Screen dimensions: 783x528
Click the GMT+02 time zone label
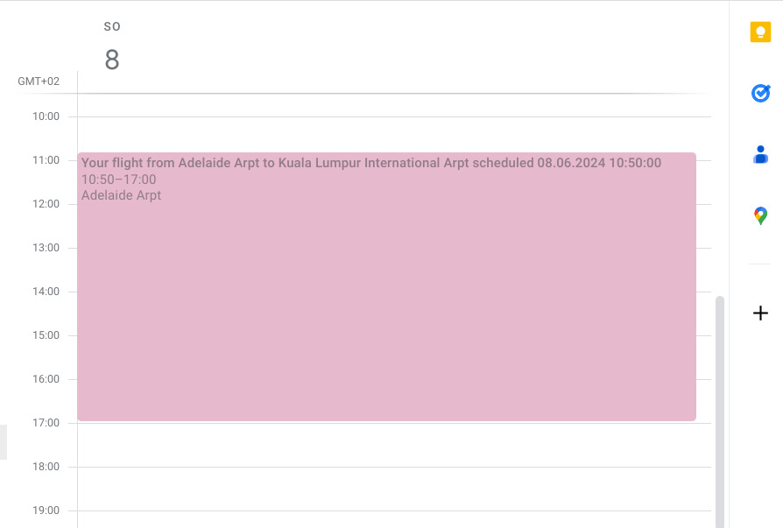39,81
